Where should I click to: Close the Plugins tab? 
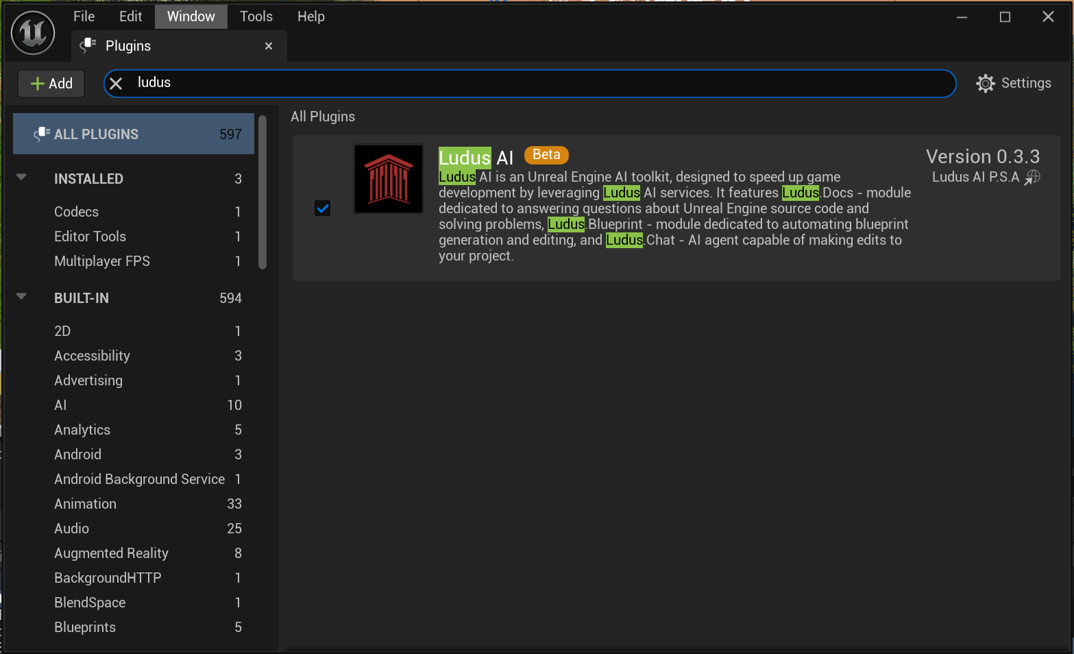269,46
